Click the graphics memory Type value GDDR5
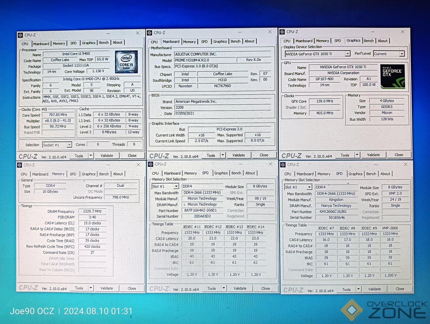430x324 pixels. tap(387, 107)
